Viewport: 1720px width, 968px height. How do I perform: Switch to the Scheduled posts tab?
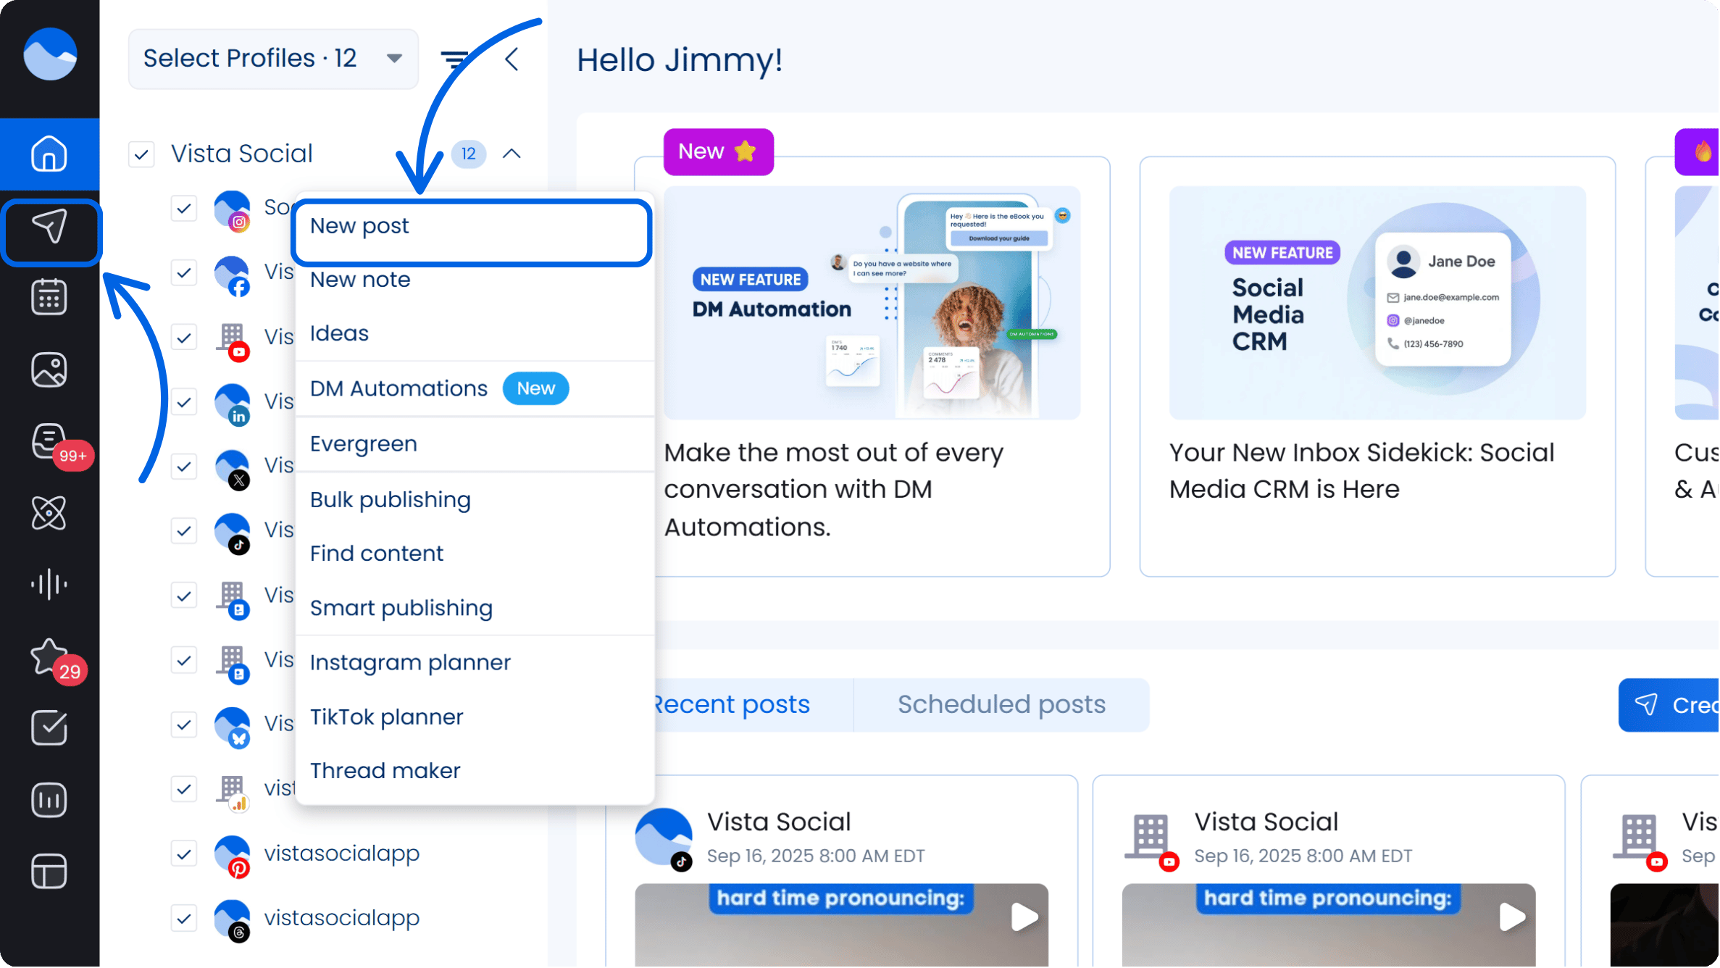[x=1002, y=705]
